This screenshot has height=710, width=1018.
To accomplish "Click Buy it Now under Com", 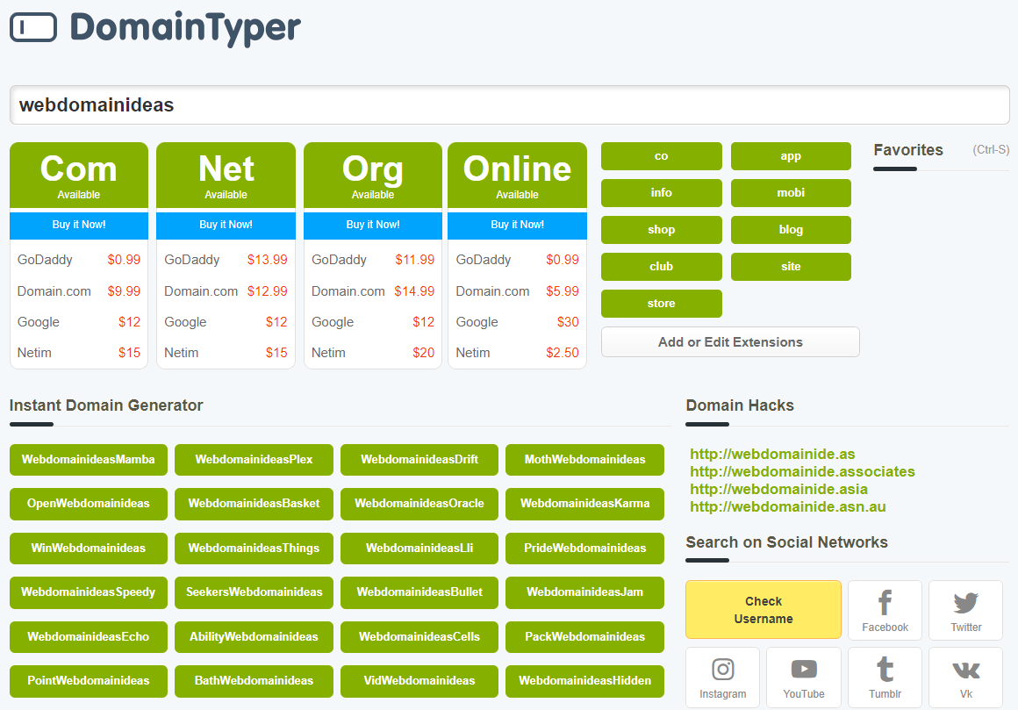I will tap(79, 225).
